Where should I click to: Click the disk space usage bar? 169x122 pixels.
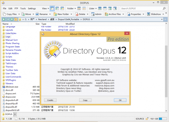163,119
